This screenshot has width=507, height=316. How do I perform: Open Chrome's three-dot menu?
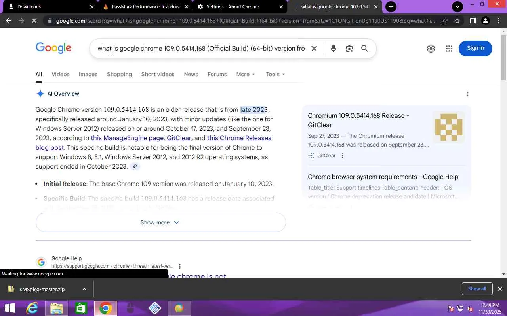click(x=498, y=21)
